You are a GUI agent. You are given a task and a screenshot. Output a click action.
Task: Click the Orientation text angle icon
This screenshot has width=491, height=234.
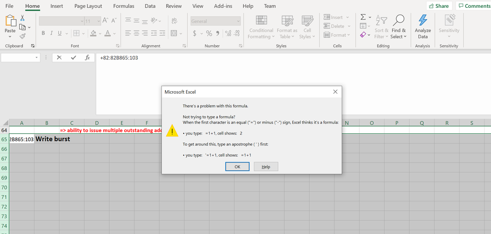point(154,21)
